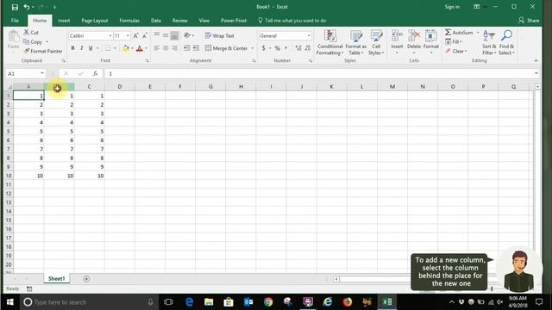
Task: Toggle Italic formatting
Action: pyautogui.click(x=82, y=48)
